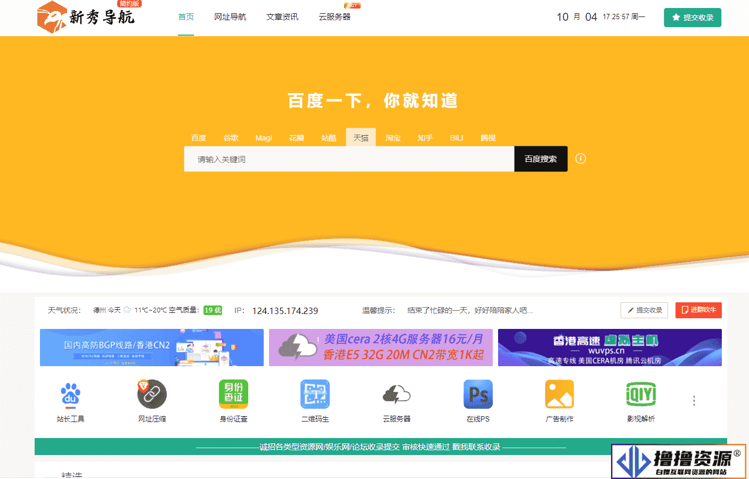
Task: Click the 站长工具 label text
Action: point(70,419)
